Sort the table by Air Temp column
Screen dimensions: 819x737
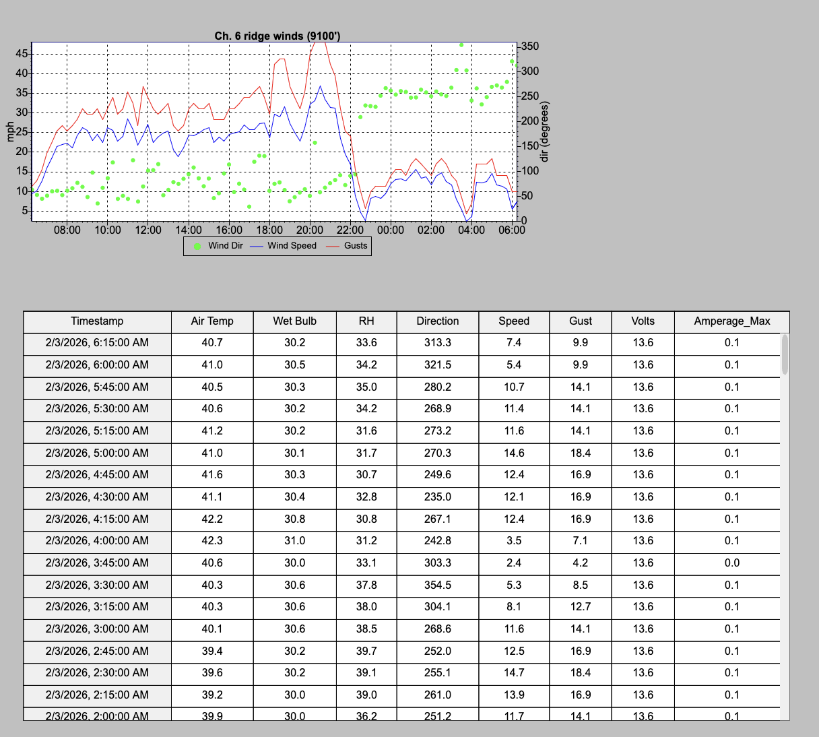coord(212,321)
